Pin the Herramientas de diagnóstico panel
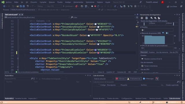This screenshot has width=185, height=104. click(x=177, y=15)
